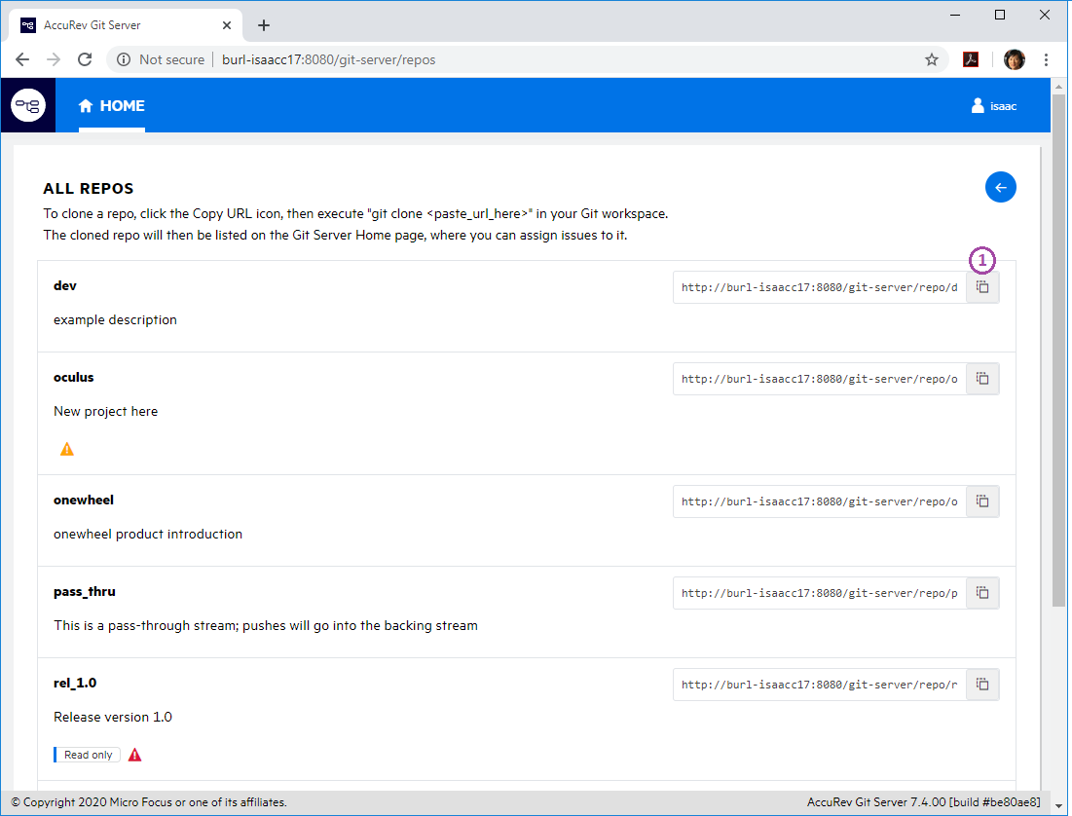
Task: Copy the dev repo clone URL
Action: click(982, 287)
